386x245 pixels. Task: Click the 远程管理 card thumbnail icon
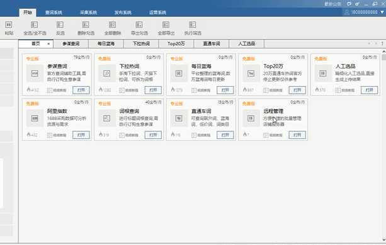point(251,118)
